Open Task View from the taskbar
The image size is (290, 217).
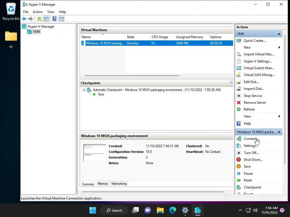point(135,210)
